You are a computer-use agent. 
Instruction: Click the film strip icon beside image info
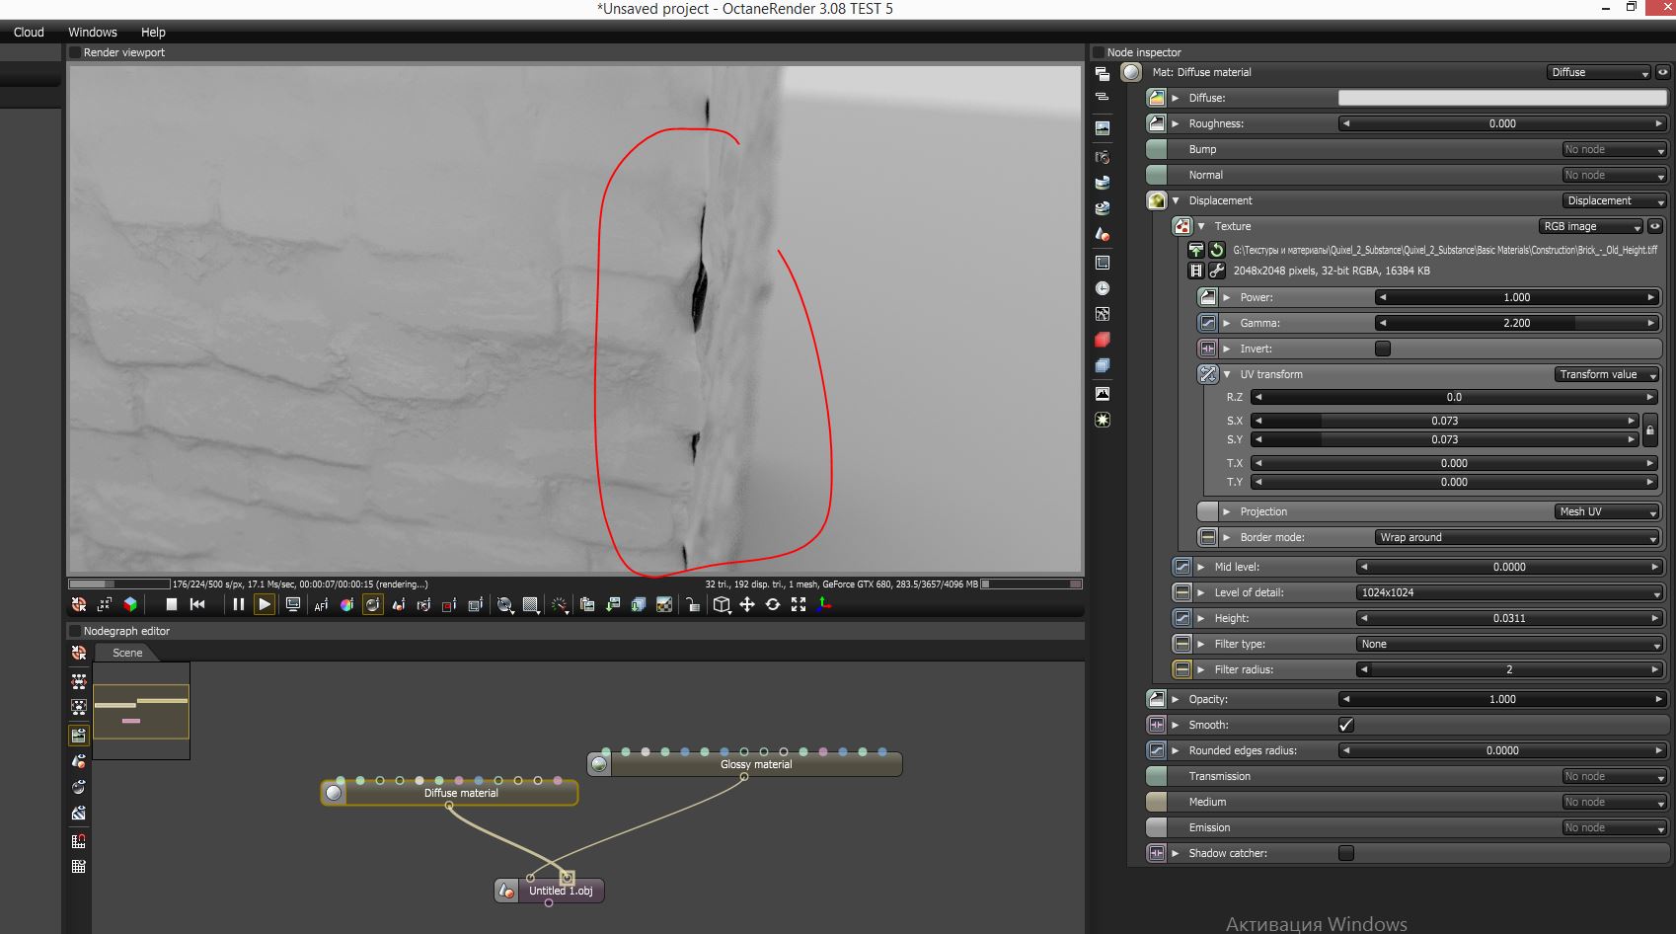(1196, 271)
